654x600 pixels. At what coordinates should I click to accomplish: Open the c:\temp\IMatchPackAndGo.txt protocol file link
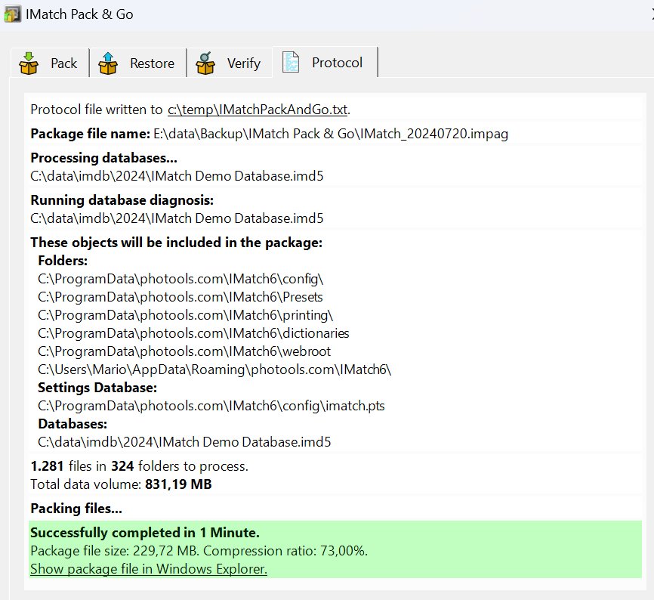click(258, 110)
